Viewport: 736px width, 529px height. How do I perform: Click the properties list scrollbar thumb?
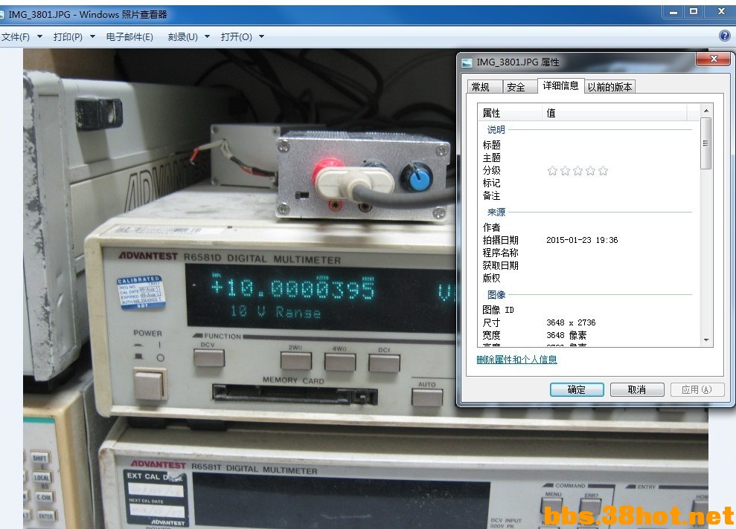coord(706,143)
